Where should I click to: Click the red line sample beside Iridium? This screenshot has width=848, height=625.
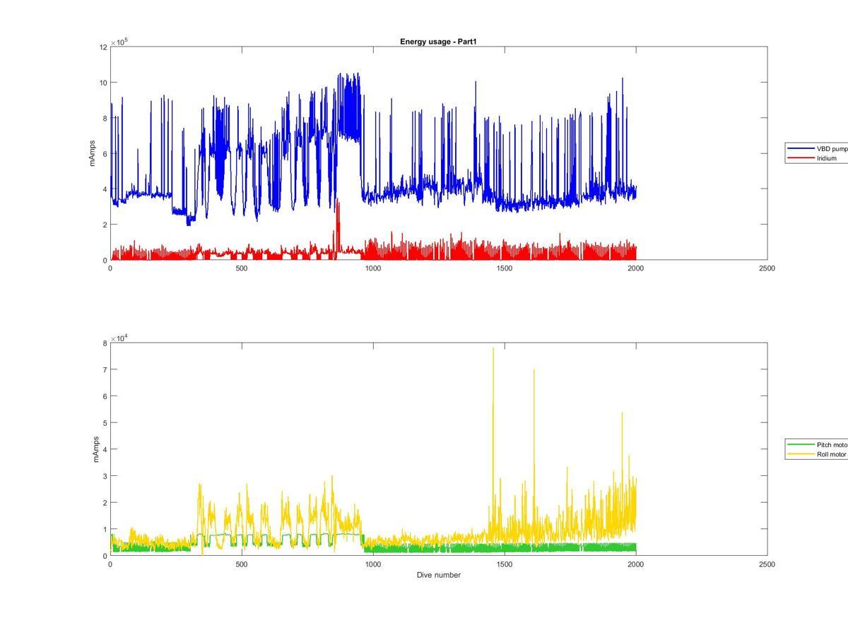(801, 158)
